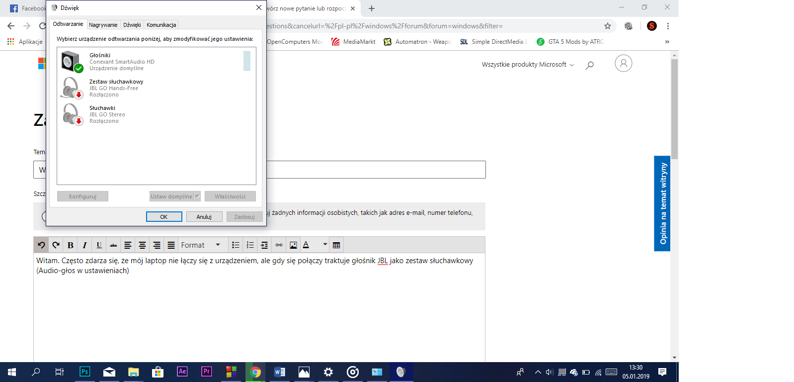This screenshot has height=382, width=794.
Task: Confirm the sound dialog with OK
Action: (164, 217)
